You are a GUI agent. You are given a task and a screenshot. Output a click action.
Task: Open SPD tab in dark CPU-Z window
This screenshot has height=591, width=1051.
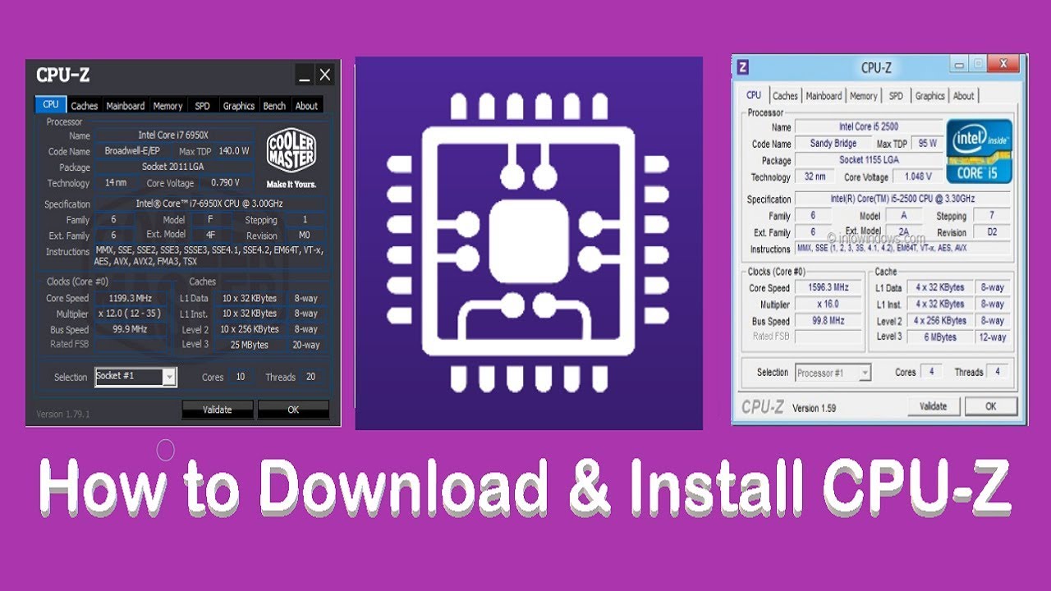click(x=202, y=106)
